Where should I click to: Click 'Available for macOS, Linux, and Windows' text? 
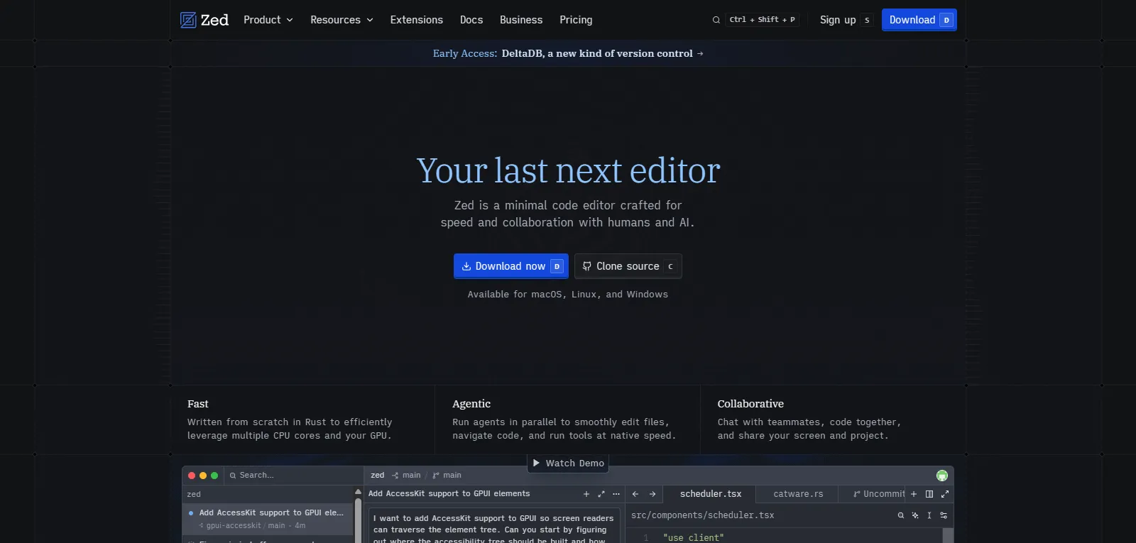coord(568,295)
